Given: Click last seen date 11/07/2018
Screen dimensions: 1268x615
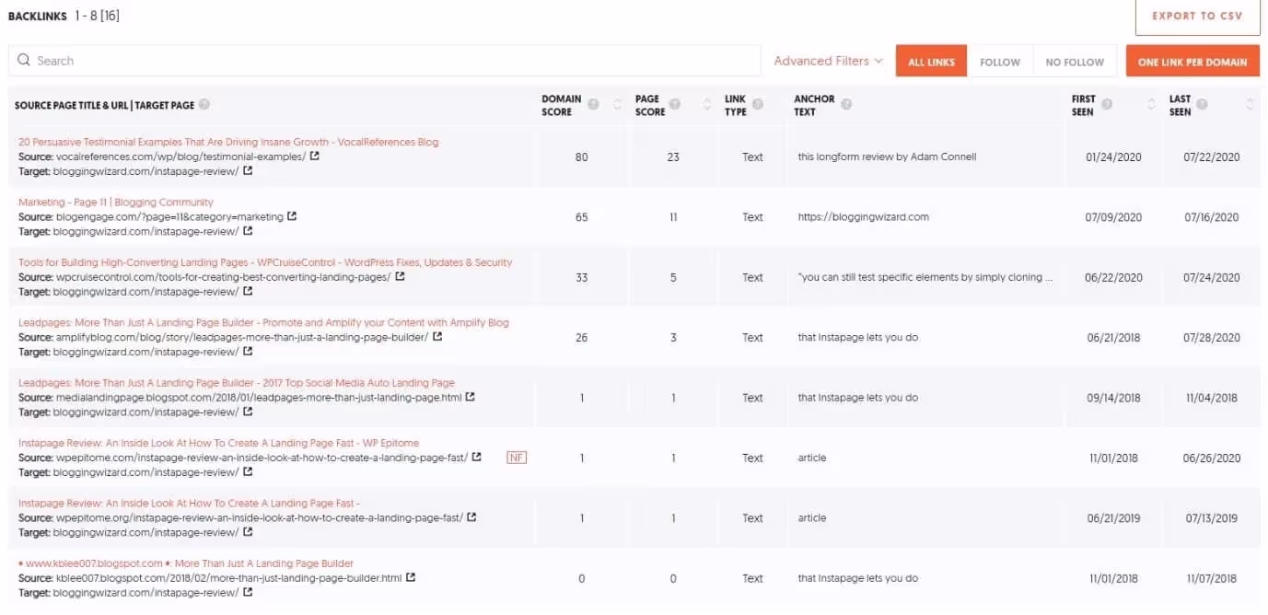Looking at the screenshot, I should point(1211,578).
